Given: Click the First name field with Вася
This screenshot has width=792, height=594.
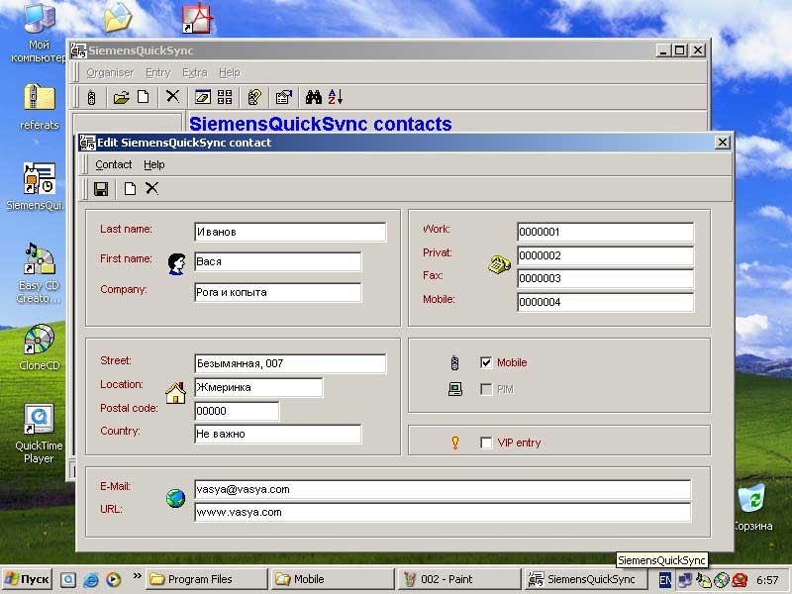Looking at the screenshot, I should [x=278, y=261].
